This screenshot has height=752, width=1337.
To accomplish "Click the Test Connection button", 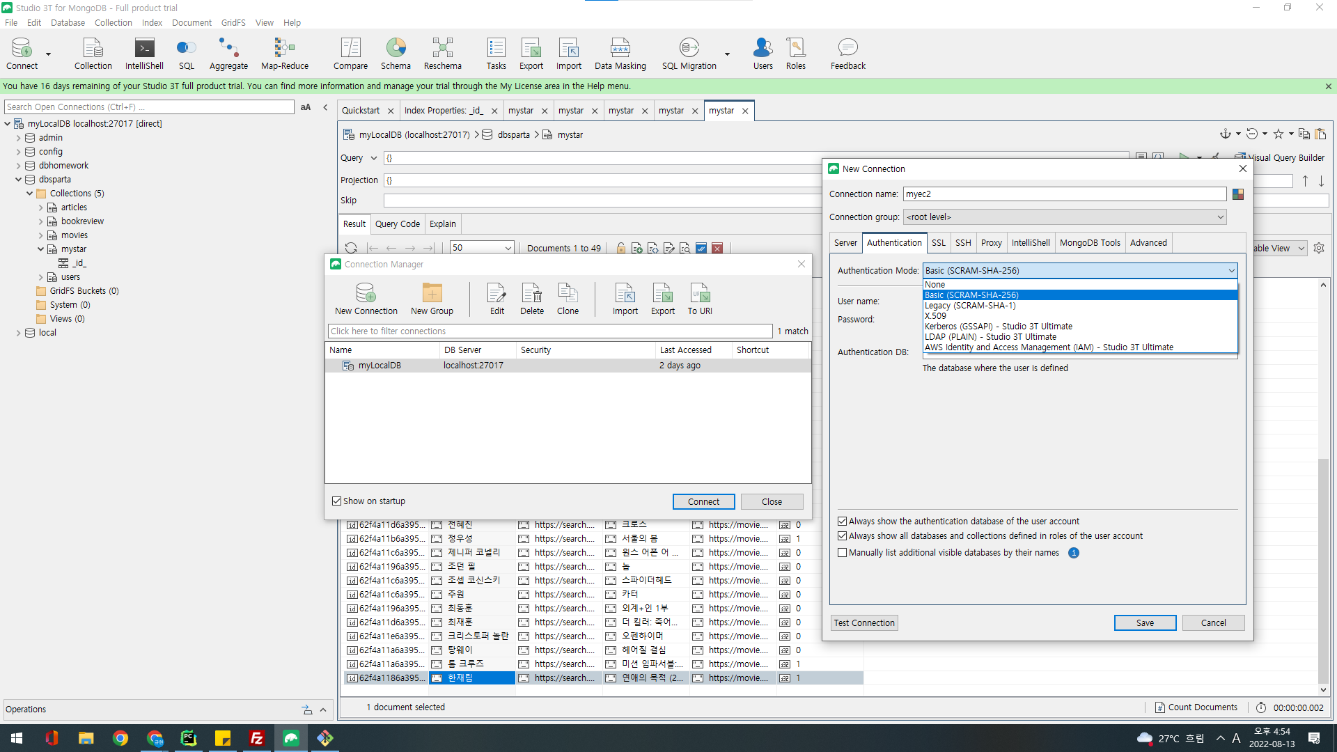I will pos(864,623).
